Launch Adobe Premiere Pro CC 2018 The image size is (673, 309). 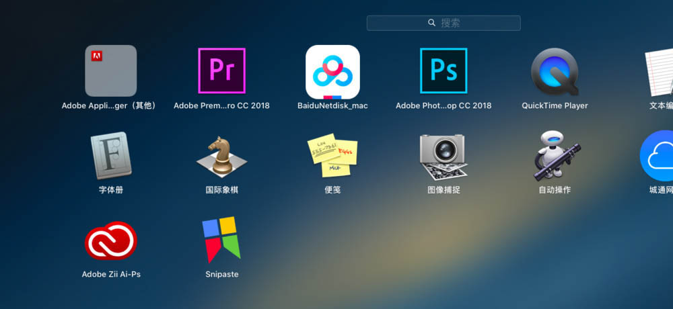point(221,71)
